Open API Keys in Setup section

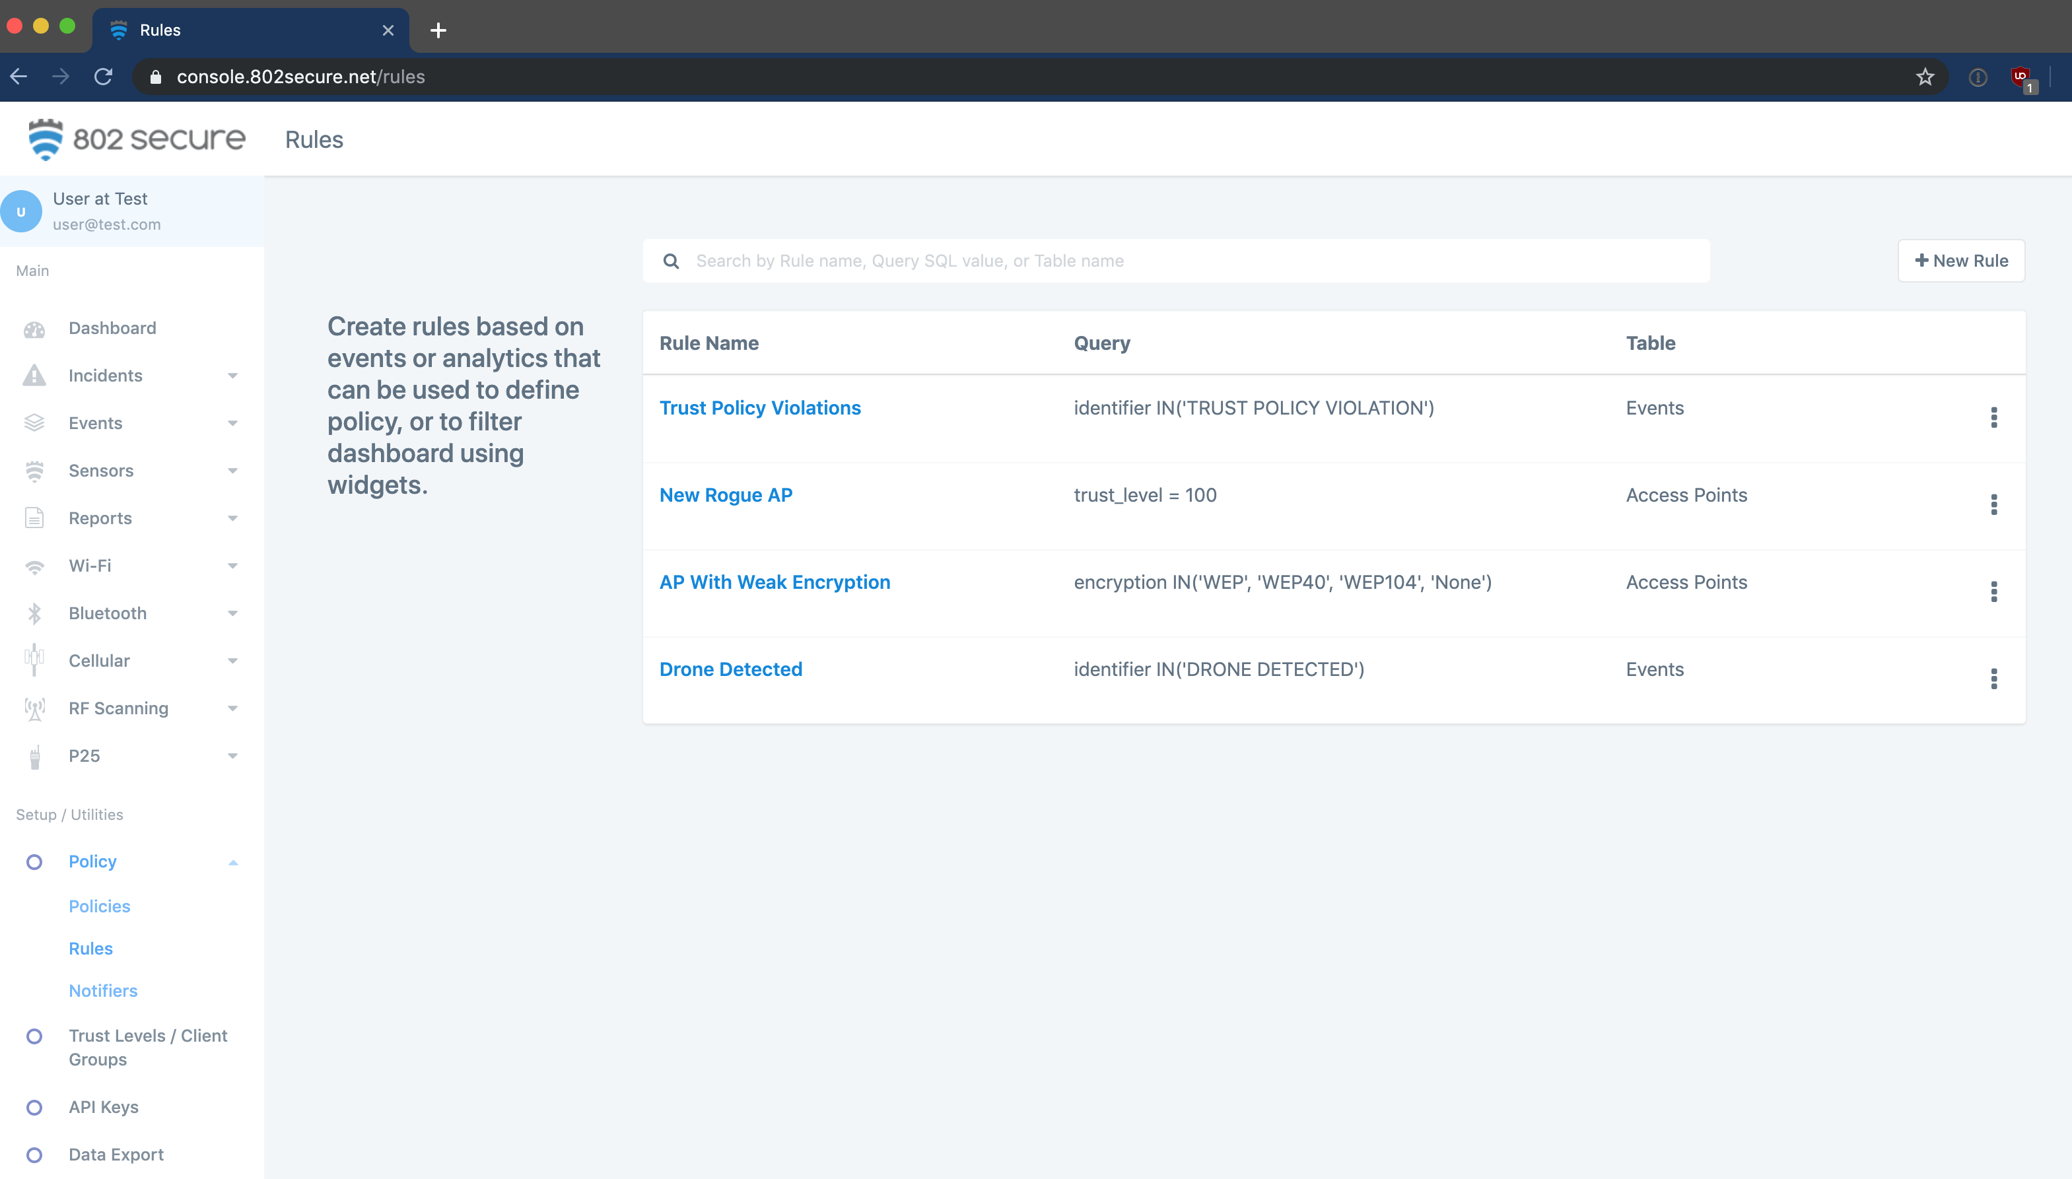(104, 1107)
